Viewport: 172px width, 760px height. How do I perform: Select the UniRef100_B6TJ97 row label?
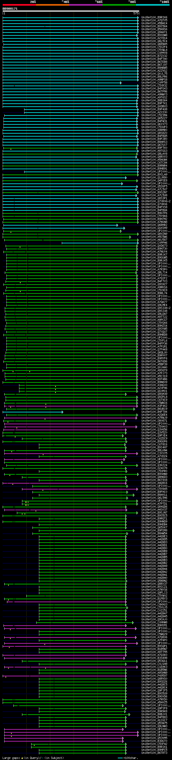pos(154,65)
